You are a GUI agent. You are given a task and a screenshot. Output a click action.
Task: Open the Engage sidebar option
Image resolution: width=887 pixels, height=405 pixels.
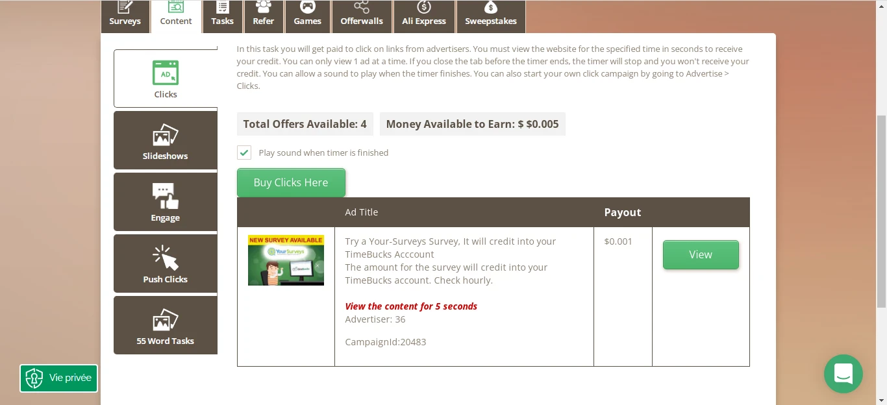pos(166,202)
